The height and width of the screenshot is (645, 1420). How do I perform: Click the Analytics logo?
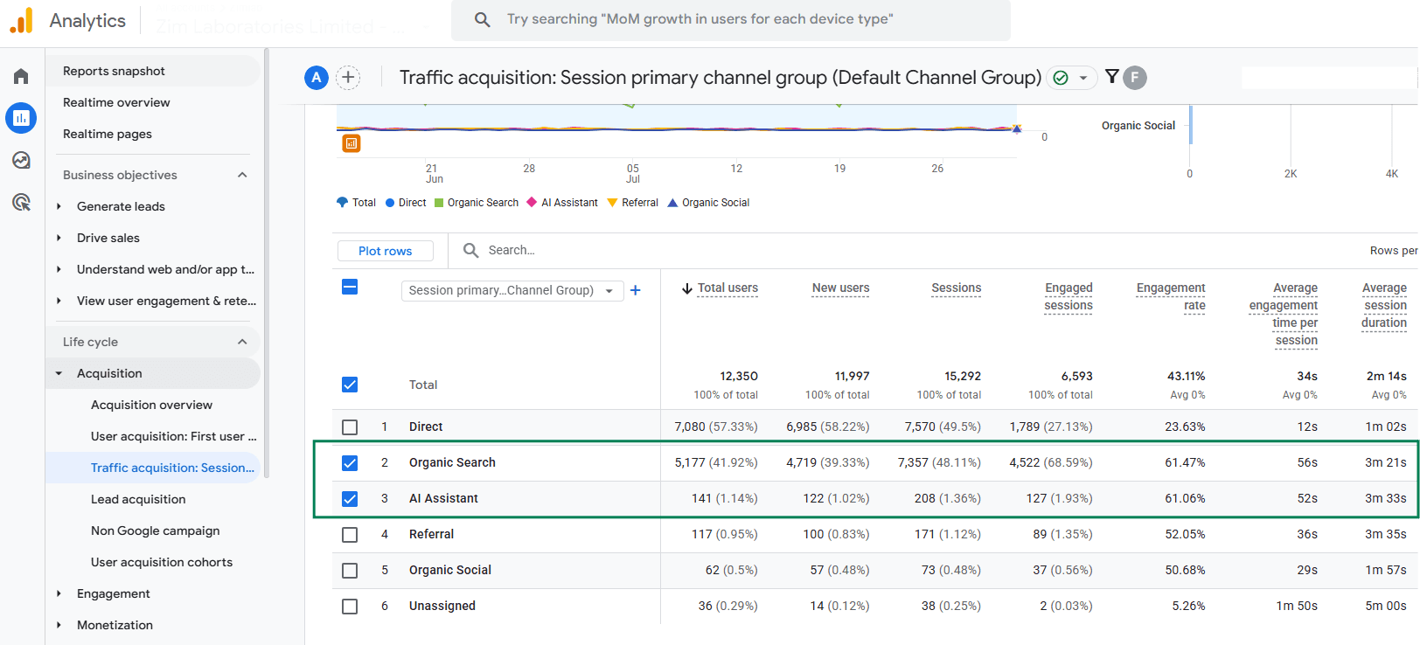pyautogui.click(x=22, y=20)
